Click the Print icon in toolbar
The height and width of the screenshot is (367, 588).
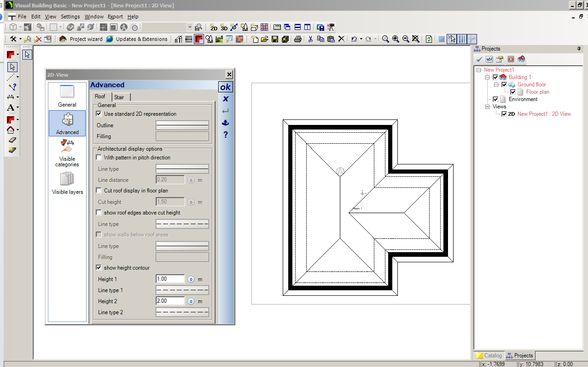298,39
